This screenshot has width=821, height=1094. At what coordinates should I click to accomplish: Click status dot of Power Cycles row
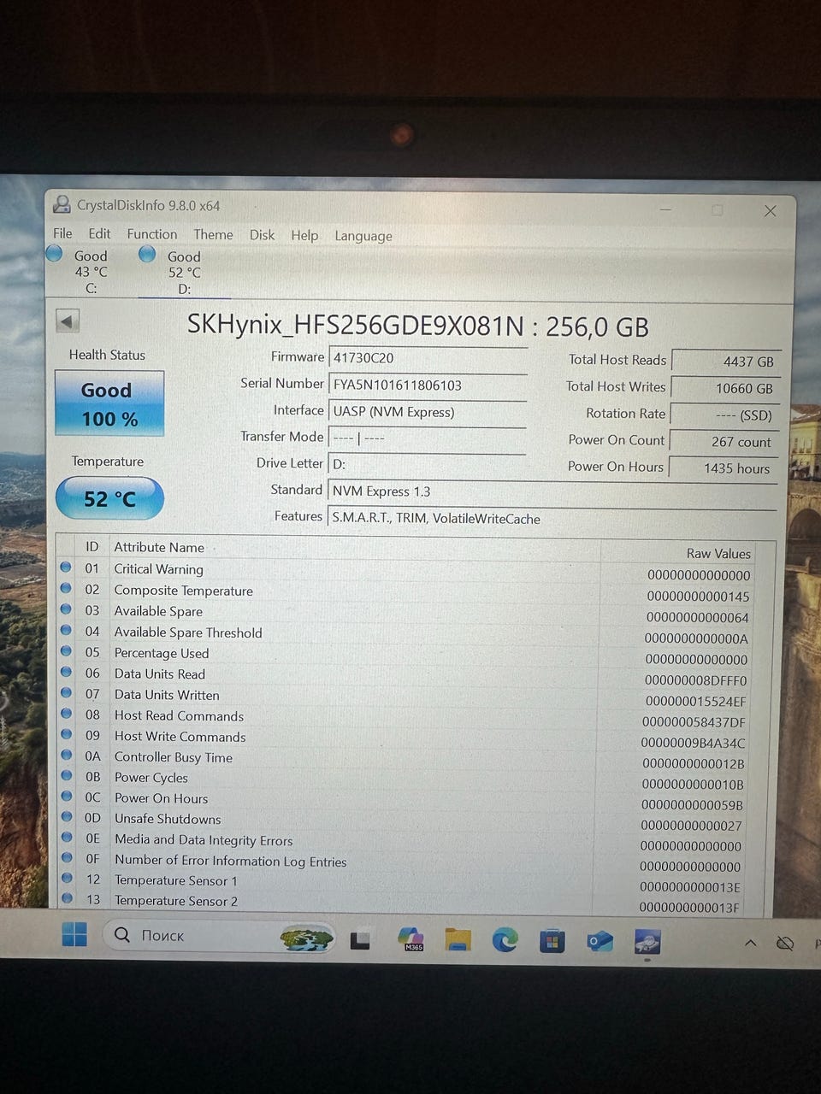point(67,775)
